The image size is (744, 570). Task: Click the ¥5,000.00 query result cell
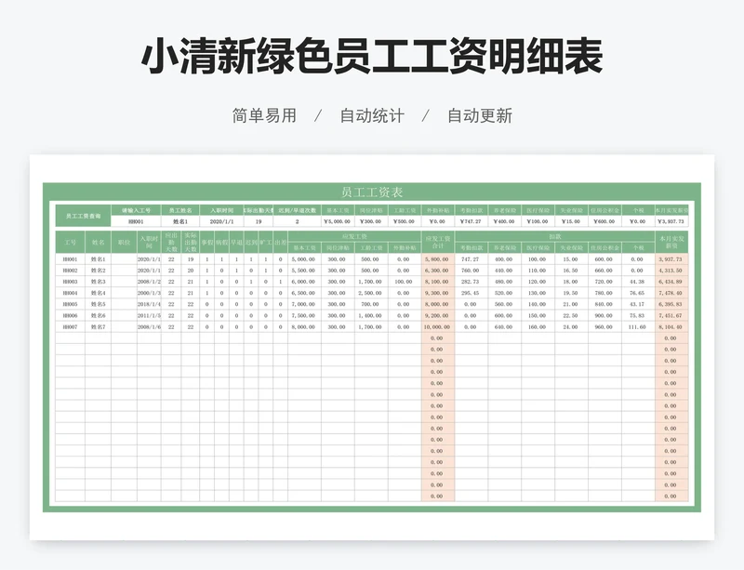[x=338, y=221]
